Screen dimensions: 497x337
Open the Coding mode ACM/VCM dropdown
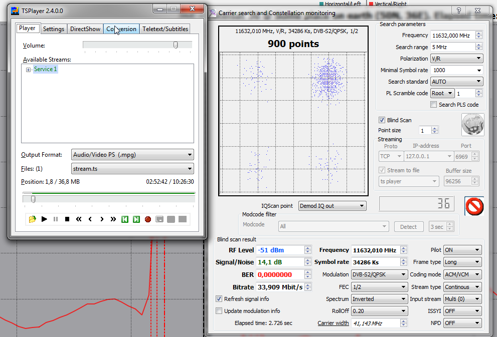(462, 274)
